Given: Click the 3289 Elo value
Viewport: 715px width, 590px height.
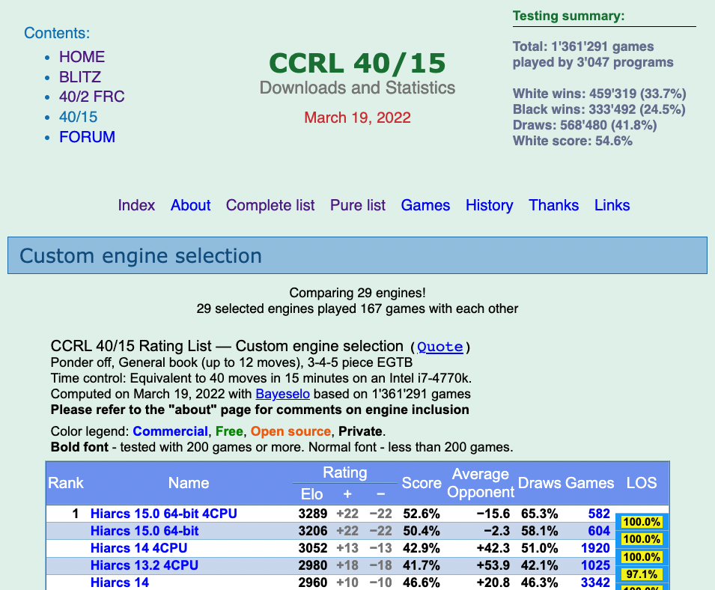Looking at the screenshot, I should pos(313,514).
